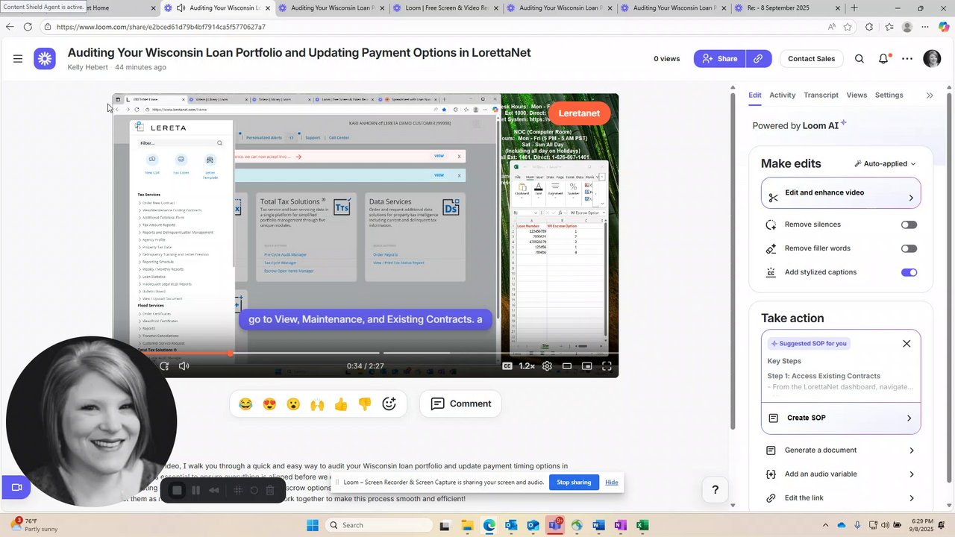The image size is (955, 537).
Task: Dismiss the Suggested SOP card
Action: [907, 344]
